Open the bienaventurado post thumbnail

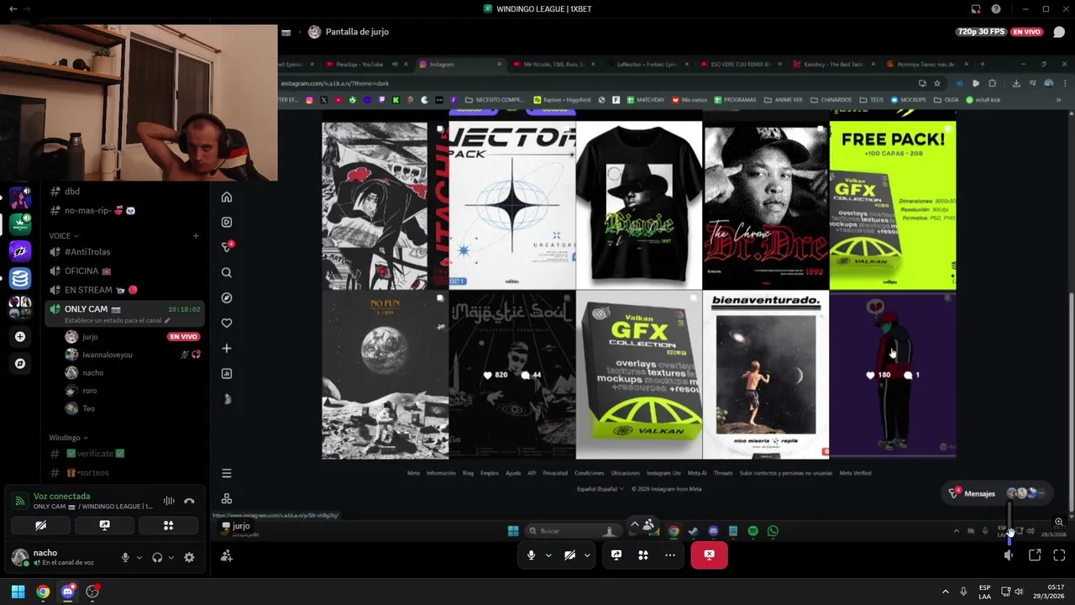point(765,375)
